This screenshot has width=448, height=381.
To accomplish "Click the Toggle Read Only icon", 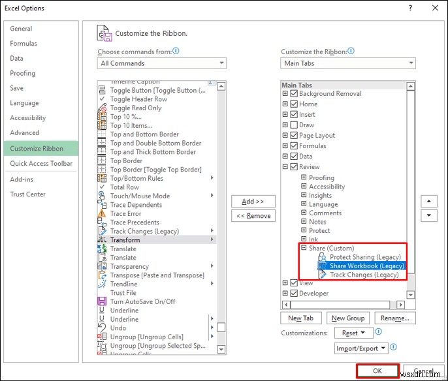I will click(102, 108).
